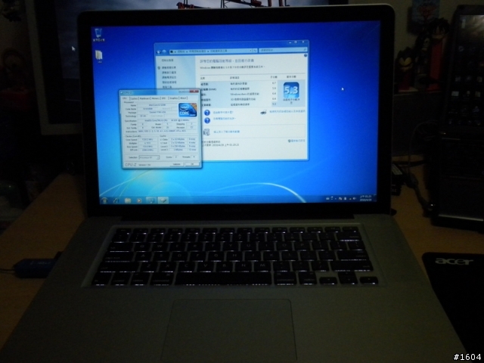This screenshot has width=484, height=363.
Task: Open the Windows Start orb
Action: pos(104,200)
